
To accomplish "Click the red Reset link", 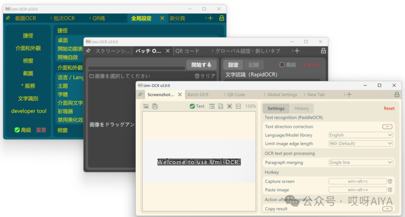I will [389, 108].
